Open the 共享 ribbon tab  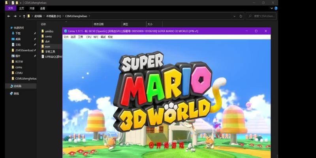pyautogui.click(x=32, y=8)
